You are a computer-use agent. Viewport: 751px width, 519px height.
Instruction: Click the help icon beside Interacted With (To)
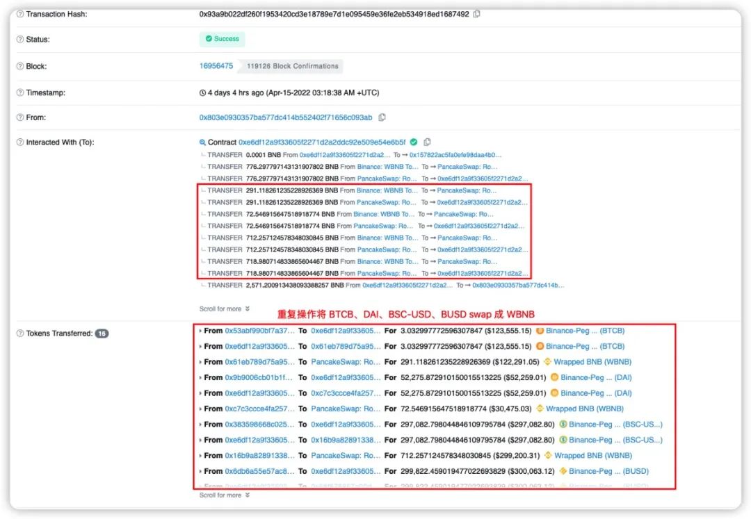20,142
